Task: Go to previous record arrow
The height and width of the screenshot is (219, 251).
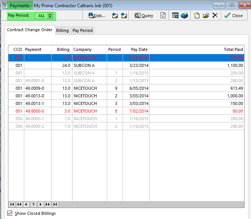Action: [x=26, y=205]
